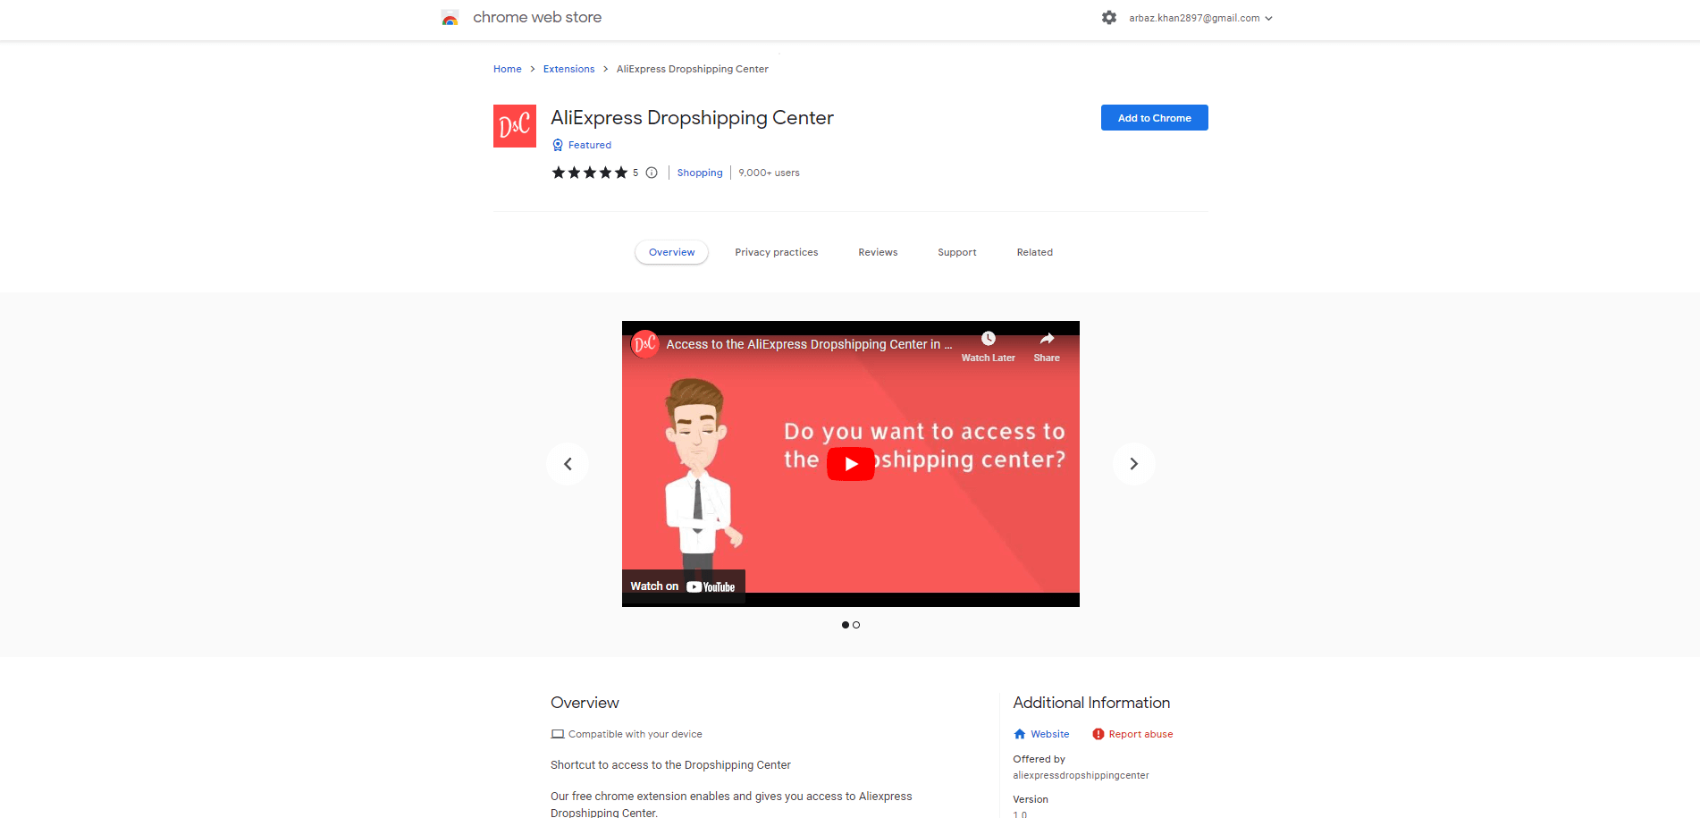Image resolution: width=1700 pixels, height=818 pixels.
Task: Click the DsC channel avatar in video
Action: coord(645,344)
